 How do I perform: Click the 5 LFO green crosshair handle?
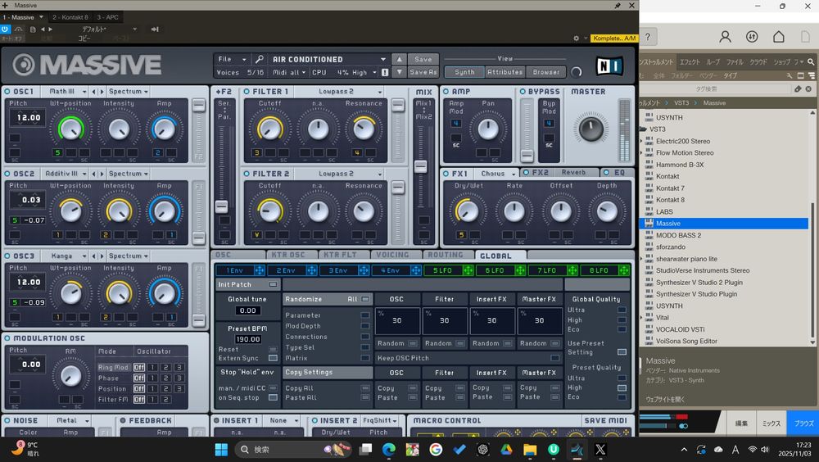point(467,270)
